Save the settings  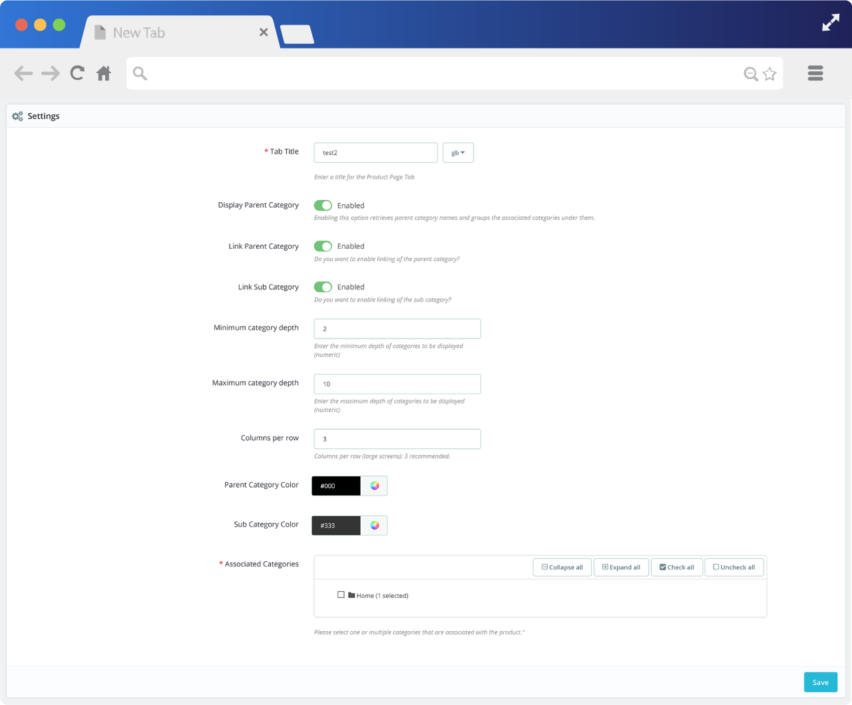pos(821,682)
